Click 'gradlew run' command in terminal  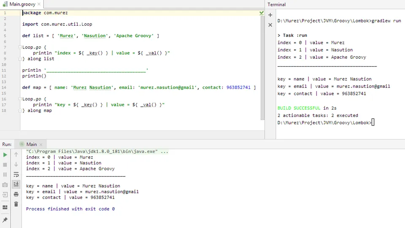(x=386, y=21)
